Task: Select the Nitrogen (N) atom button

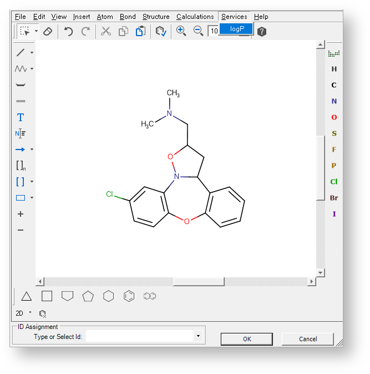Action: pos(334,101)
